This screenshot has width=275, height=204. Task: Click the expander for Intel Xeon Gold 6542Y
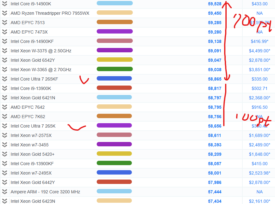tap(5, 60)
